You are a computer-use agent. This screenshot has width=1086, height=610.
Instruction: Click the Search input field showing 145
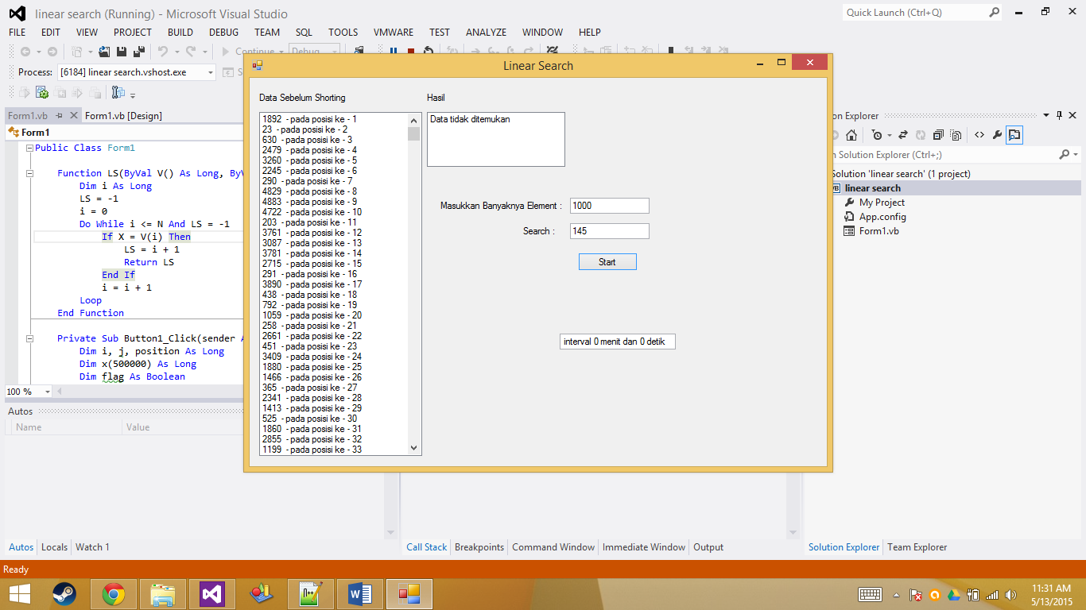tap(608, 231)
